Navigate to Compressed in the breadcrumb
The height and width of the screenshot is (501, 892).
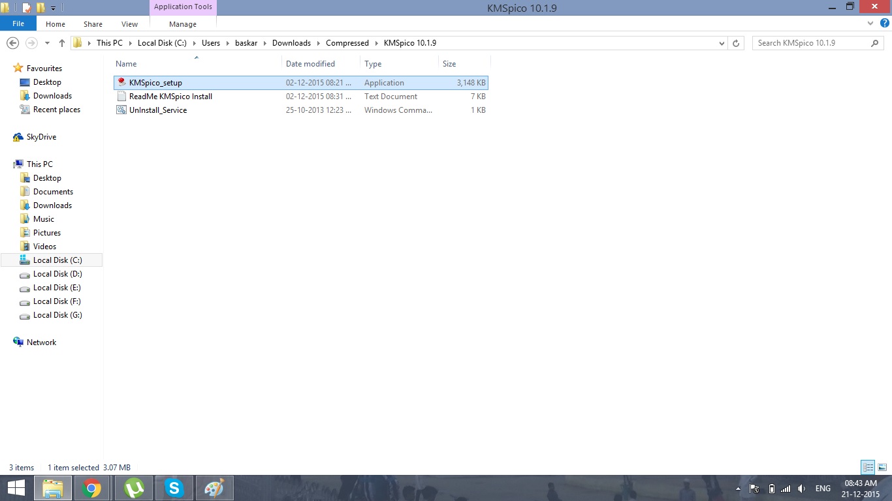pyautogui.click(x=347, y=43)
